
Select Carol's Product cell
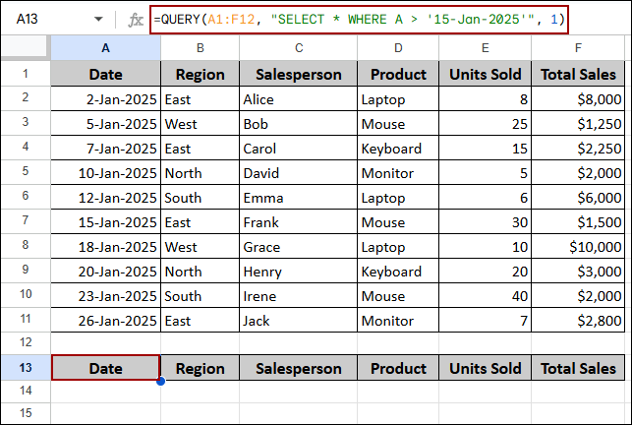coord(398,149)
